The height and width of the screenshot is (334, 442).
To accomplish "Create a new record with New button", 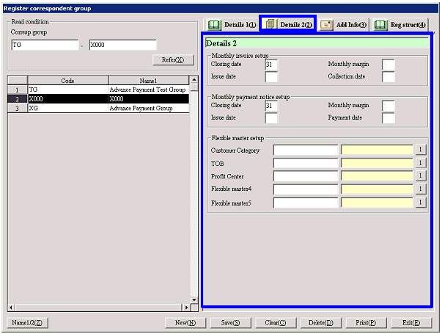I will pyautogui.click(x=185, y=322).
